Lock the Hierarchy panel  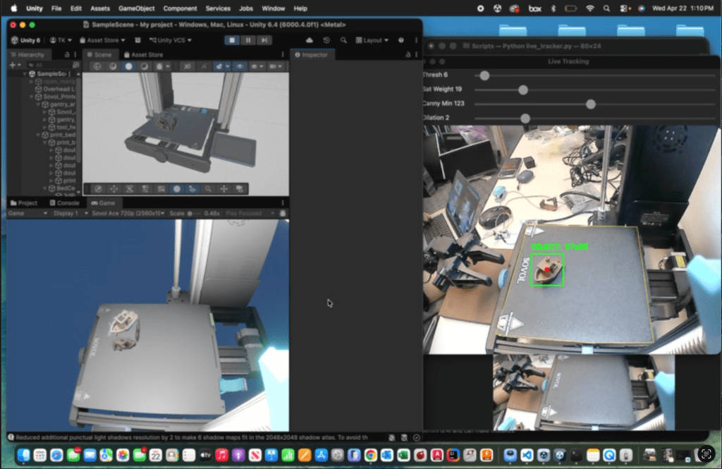pyautogui.click(x=67, y=54)
